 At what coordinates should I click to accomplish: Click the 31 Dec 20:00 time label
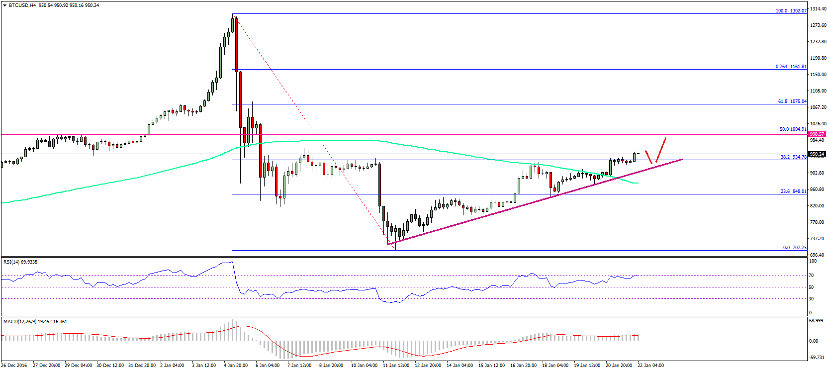pos(142,366)
